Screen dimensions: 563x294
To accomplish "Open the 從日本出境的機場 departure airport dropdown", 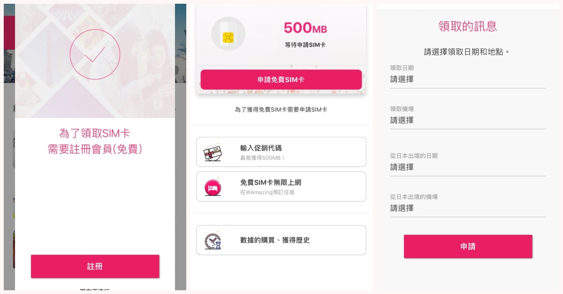I will pos(467,208).
